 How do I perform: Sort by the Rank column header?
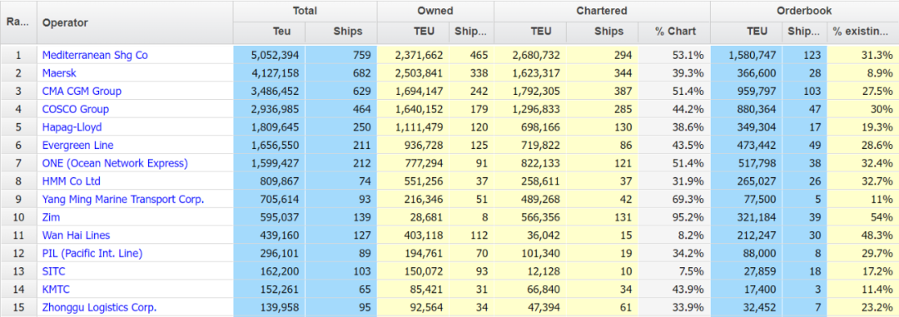pos(18,22)
